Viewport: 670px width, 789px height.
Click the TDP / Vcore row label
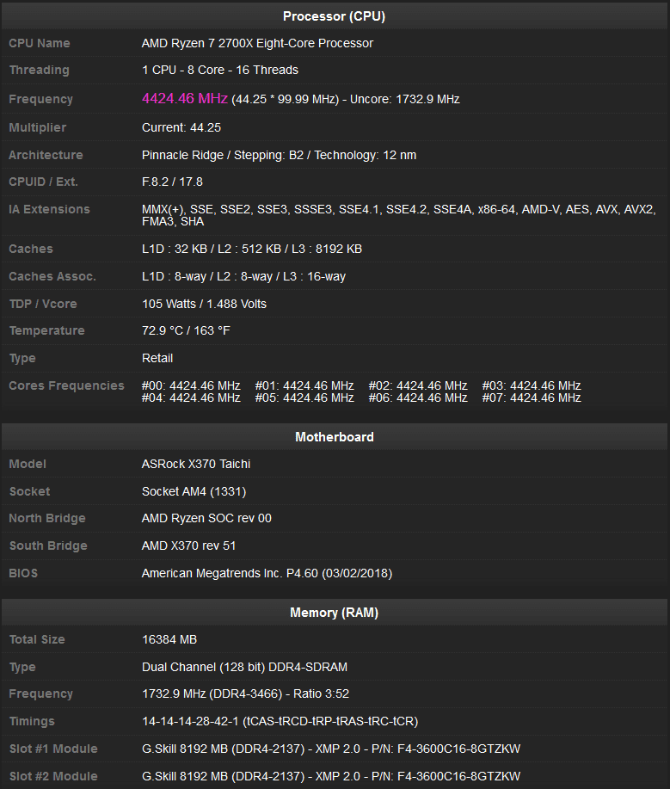(43, 304)
